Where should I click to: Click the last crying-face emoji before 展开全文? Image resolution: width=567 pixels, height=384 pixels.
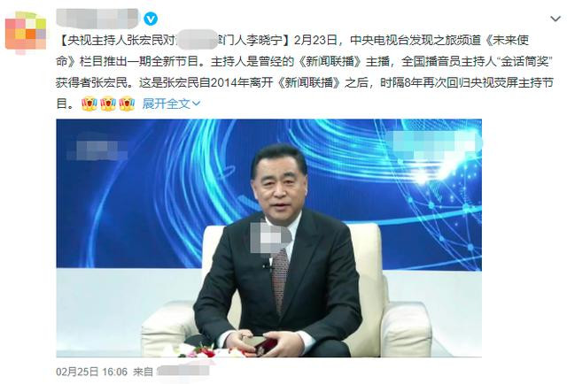[127, 104]
